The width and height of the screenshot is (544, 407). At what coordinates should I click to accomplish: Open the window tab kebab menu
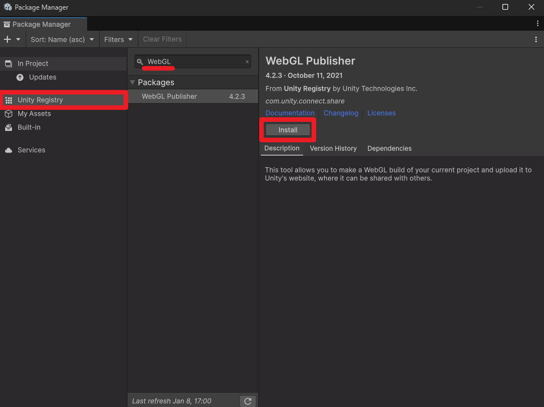[x=537, y=23]
